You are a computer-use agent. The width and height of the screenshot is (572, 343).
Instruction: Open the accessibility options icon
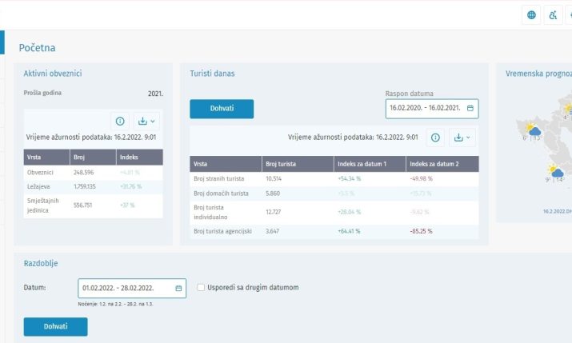tap(553, 15)
